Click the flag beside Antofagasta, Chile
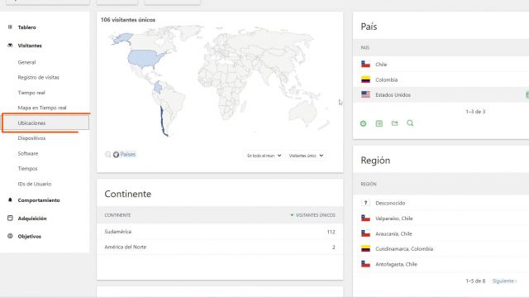This screenshot has width=529, height=298. pos(365,264)
